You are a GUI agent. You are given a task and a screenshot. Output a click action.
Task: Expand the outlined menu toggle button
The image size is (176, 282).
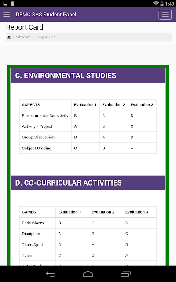click(x=165, y=15)
